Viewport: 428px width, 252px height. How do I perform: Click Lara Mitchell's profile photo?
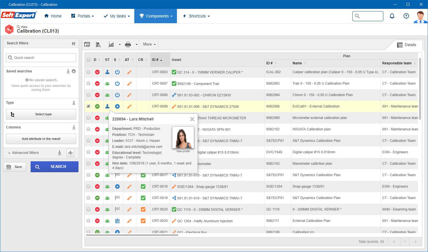(x=183, y=138)
